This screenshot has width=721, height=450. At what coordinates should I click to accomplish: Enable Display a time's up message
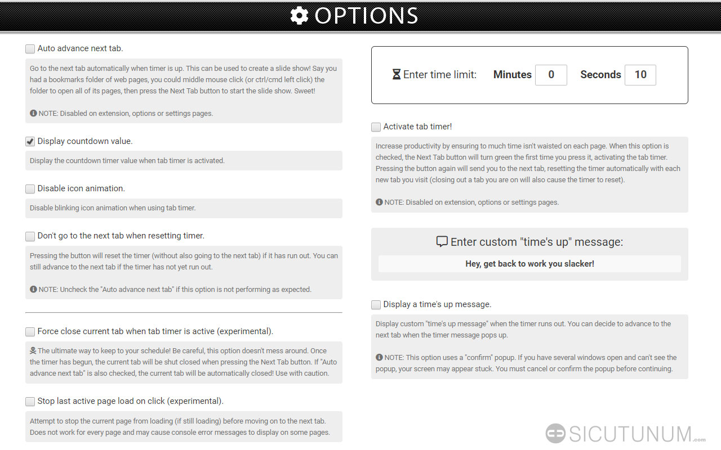tap(376, 305)
